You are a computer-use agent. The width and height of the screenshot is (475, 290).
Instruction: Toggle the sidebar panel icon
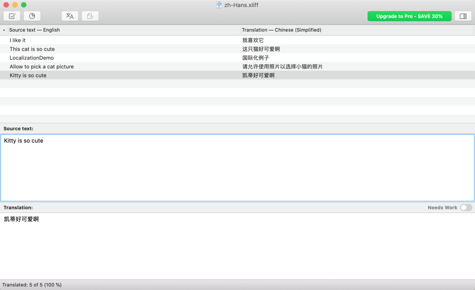463,16
